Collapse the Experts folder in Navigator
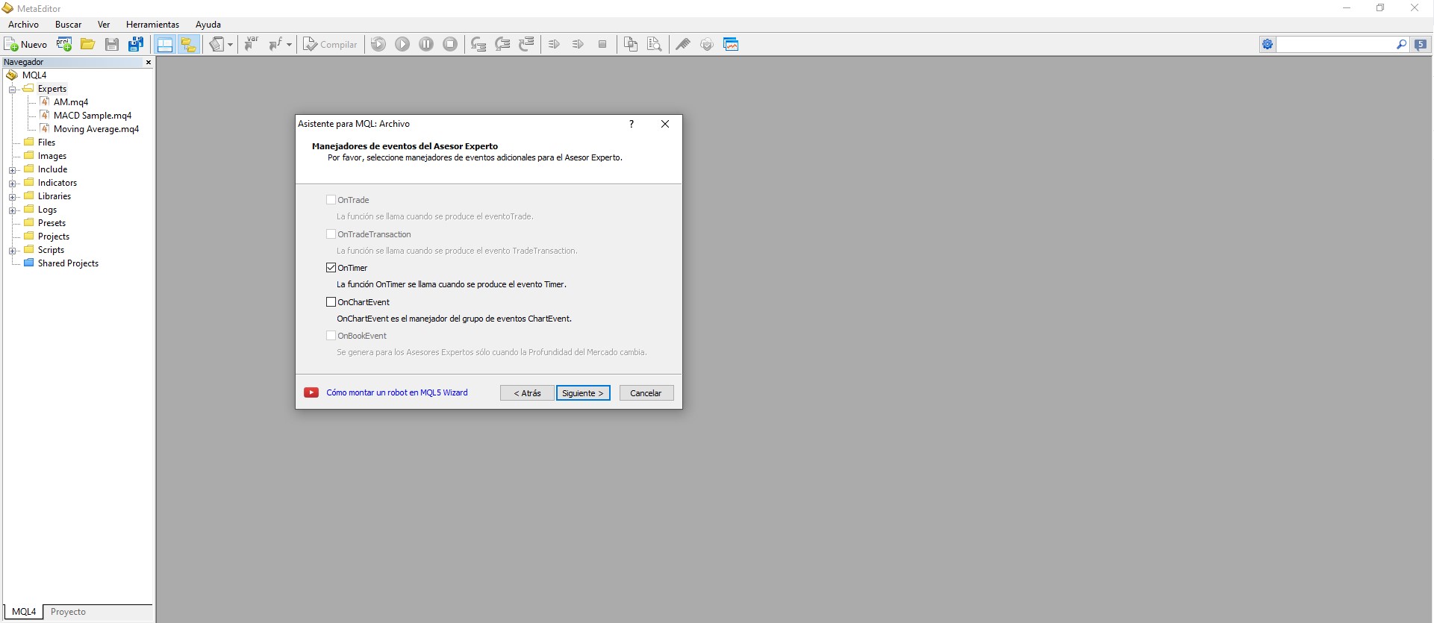1434x623 pixels. 12,90
